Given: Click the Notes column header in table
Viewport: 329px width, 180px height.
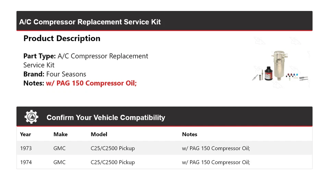Looking at the screenshot, I should [190, 134].
